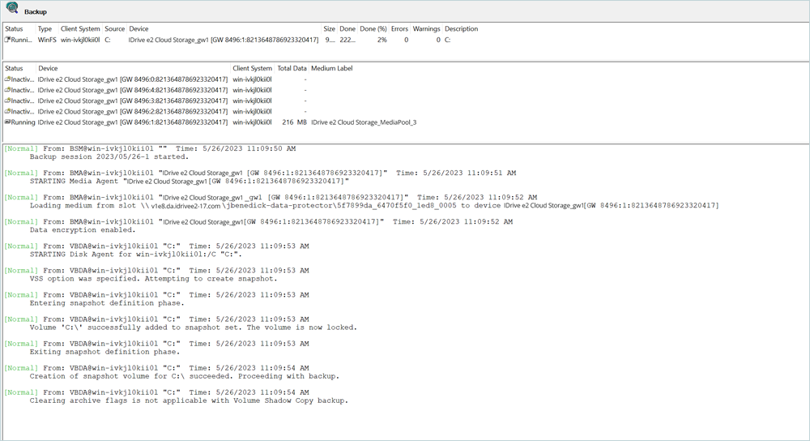Click the inactive icon for device GW 8496:4

[x=7, y=90]
